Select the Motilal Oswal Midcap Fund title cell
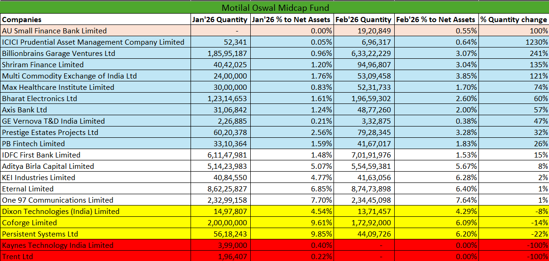Image resolution: width=549 pixels, height=261 pixels. (x=275, y=8)
